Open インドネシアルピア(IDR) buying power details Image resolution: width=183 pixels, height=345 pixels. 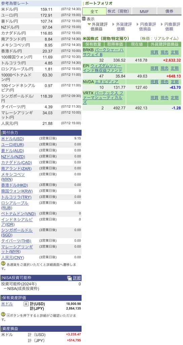click(17, 222)
